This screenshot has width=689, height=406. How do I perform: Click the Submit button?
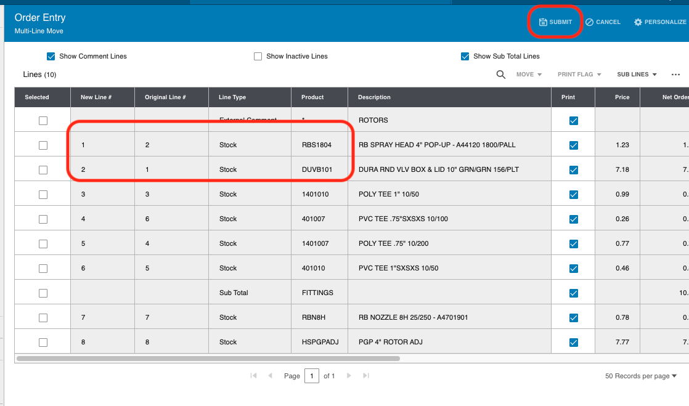click(x=555, y=22)
